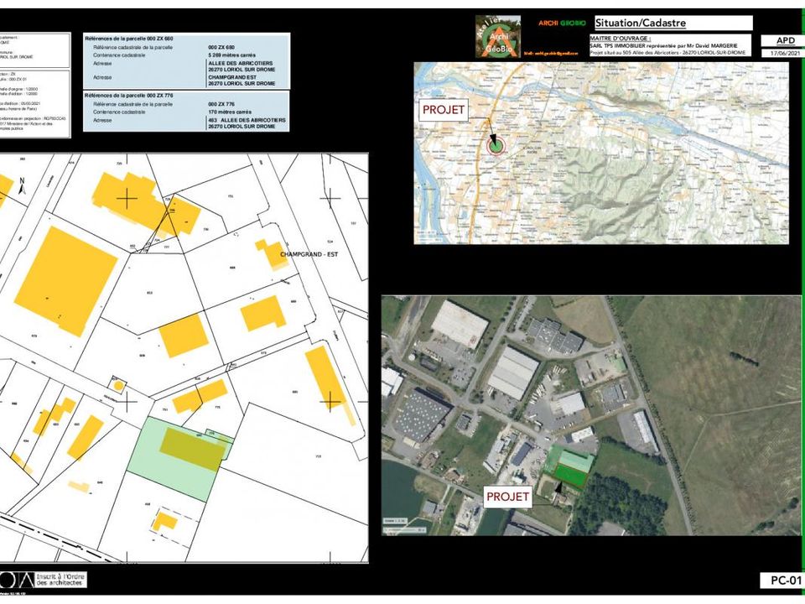
Task: Click the 'MAITRE D'OUVRAGE :' heading
Action: tap(621, 39)
